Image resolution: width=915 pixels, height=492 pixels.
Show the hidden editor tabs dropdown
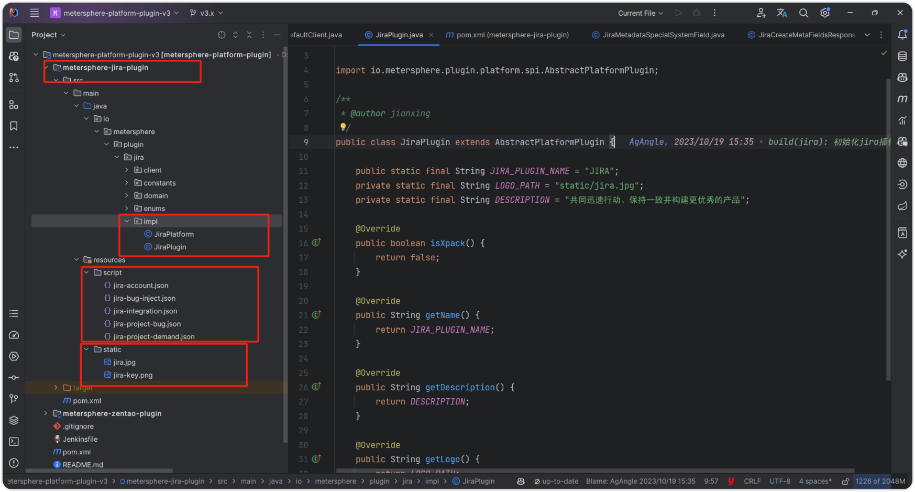(867, 35)
